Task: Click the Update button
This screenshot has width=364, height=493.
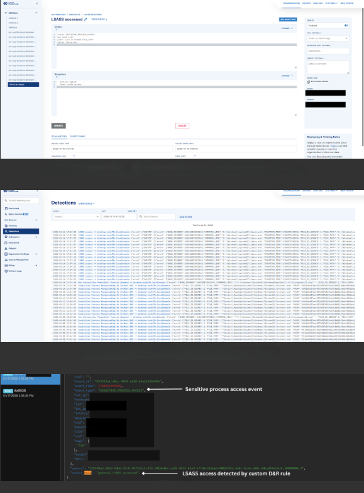Action: click(x=58, y=126)
